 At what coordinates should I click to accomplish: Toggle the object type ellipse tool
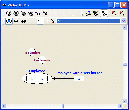coord(9,21)
